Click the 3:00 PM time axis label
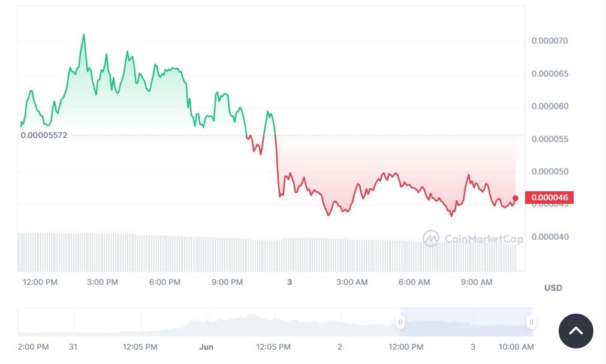Image resolution: width=606 pixels, height=364 pixels. pos(102,282)
